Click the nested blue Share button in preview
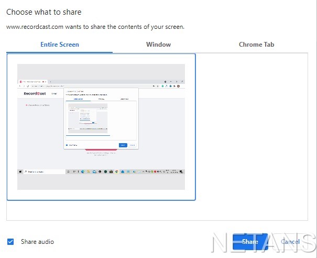The width and height of the screenshot is (317, 258). 123,145
